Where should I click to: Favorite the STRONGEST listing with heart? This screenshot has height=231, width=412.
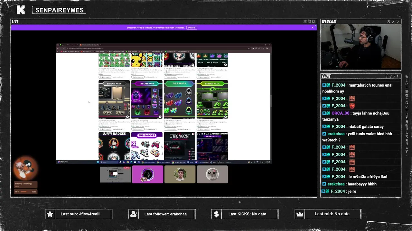[x=193, y=134]
